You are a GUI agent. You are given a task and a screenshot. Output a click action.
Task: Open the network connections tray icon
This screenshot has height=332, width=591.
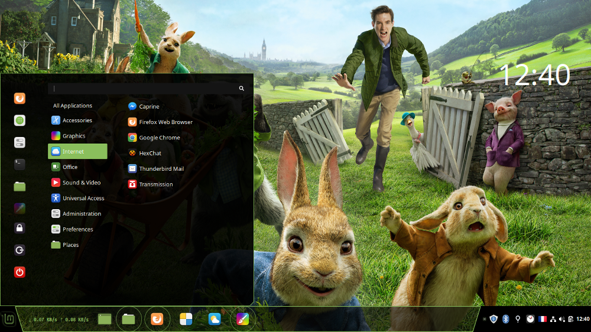coord(553,320)
